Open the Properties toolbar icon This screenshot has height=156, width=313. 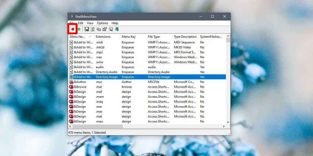point(105,29)
